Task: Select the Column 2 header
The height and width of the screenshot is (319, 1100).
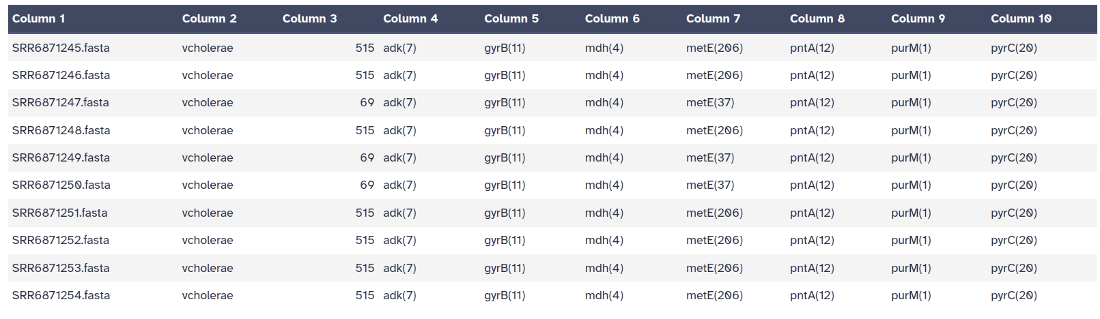Action: click(x=209, y=18)
